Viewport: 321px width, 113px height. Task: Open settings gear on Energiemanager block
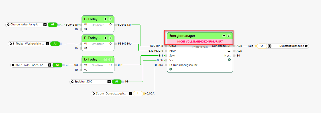pos(224,36)
